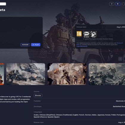Click the 'In-game Purchases (Includes Random Items)' text
Screen dimensions: 125x125
tap(98, 39)
